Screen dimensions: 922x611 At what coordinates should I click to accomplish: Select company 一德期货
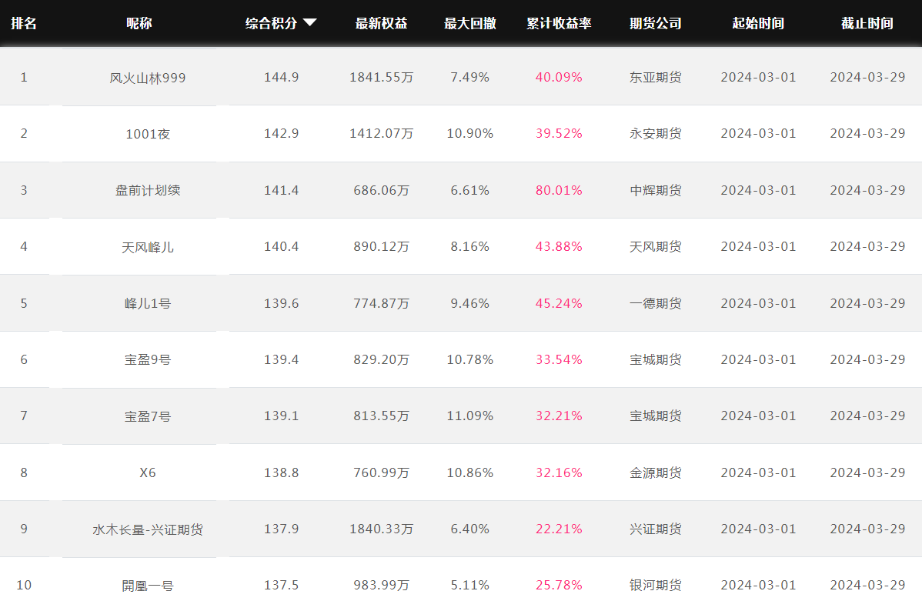tap(656, 303)
